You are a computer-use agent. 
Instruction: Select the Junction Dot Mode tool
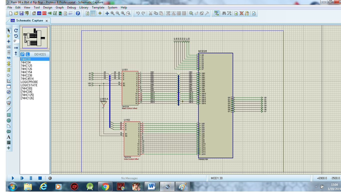pyautogui.click(x=9, y=41)
